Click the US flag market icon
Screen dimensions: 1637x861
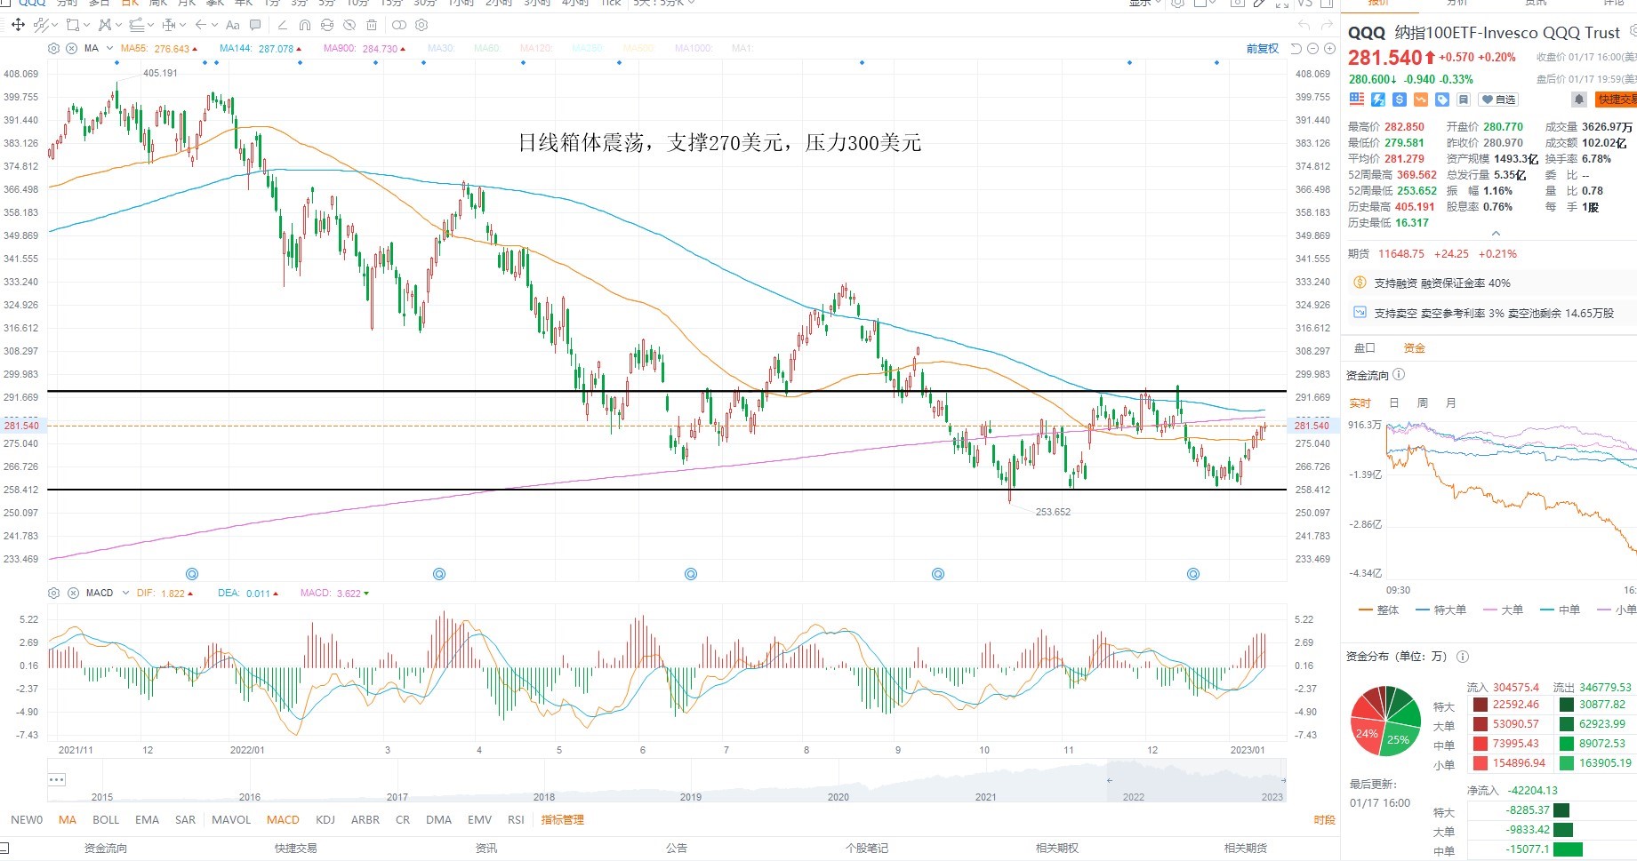click(1357, 100)
